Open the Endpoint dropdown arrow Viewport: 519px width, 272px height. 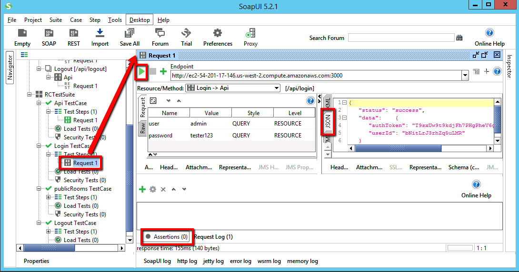pos(465,76)
